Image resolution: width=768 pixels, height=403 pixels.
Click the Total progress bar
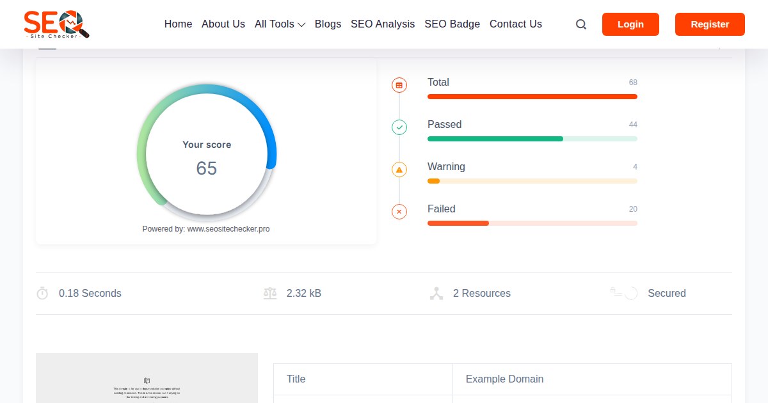click(532, 97)
